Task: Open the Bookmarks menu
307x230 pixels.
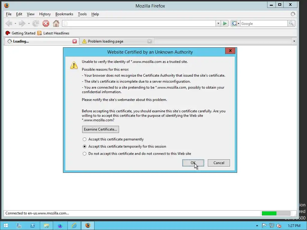Action: click(x=64, y=14)
